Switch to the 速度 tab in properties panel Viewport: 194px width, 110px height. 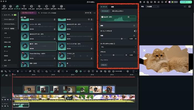pyautogui.click(x=113, y=7)
